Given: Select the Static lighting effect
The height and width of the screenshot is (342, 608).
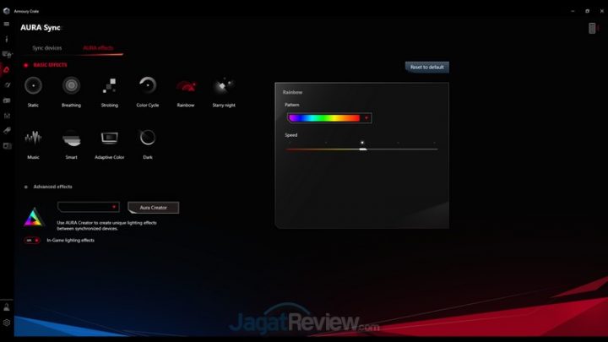Looking at the screenshot, I should tap(33, 85).
